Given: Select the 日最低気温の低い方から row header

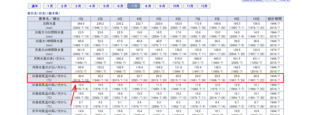Looking at the screenshot, I should coord(49,104).
